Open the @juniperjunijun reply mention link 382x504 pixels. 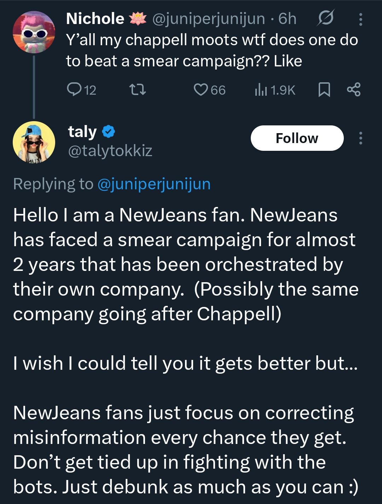[x=154, y=184]
